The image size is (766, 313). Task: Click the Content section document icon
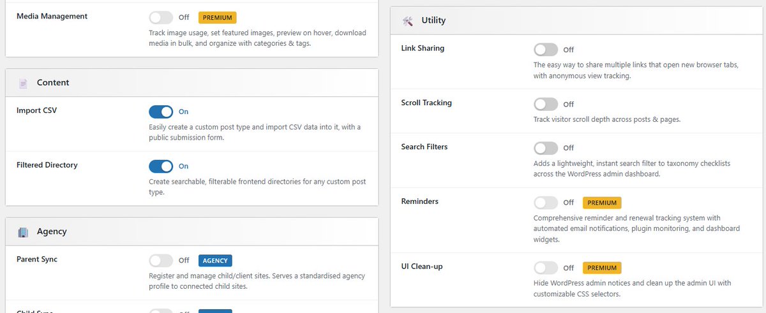tap(24, 83)
